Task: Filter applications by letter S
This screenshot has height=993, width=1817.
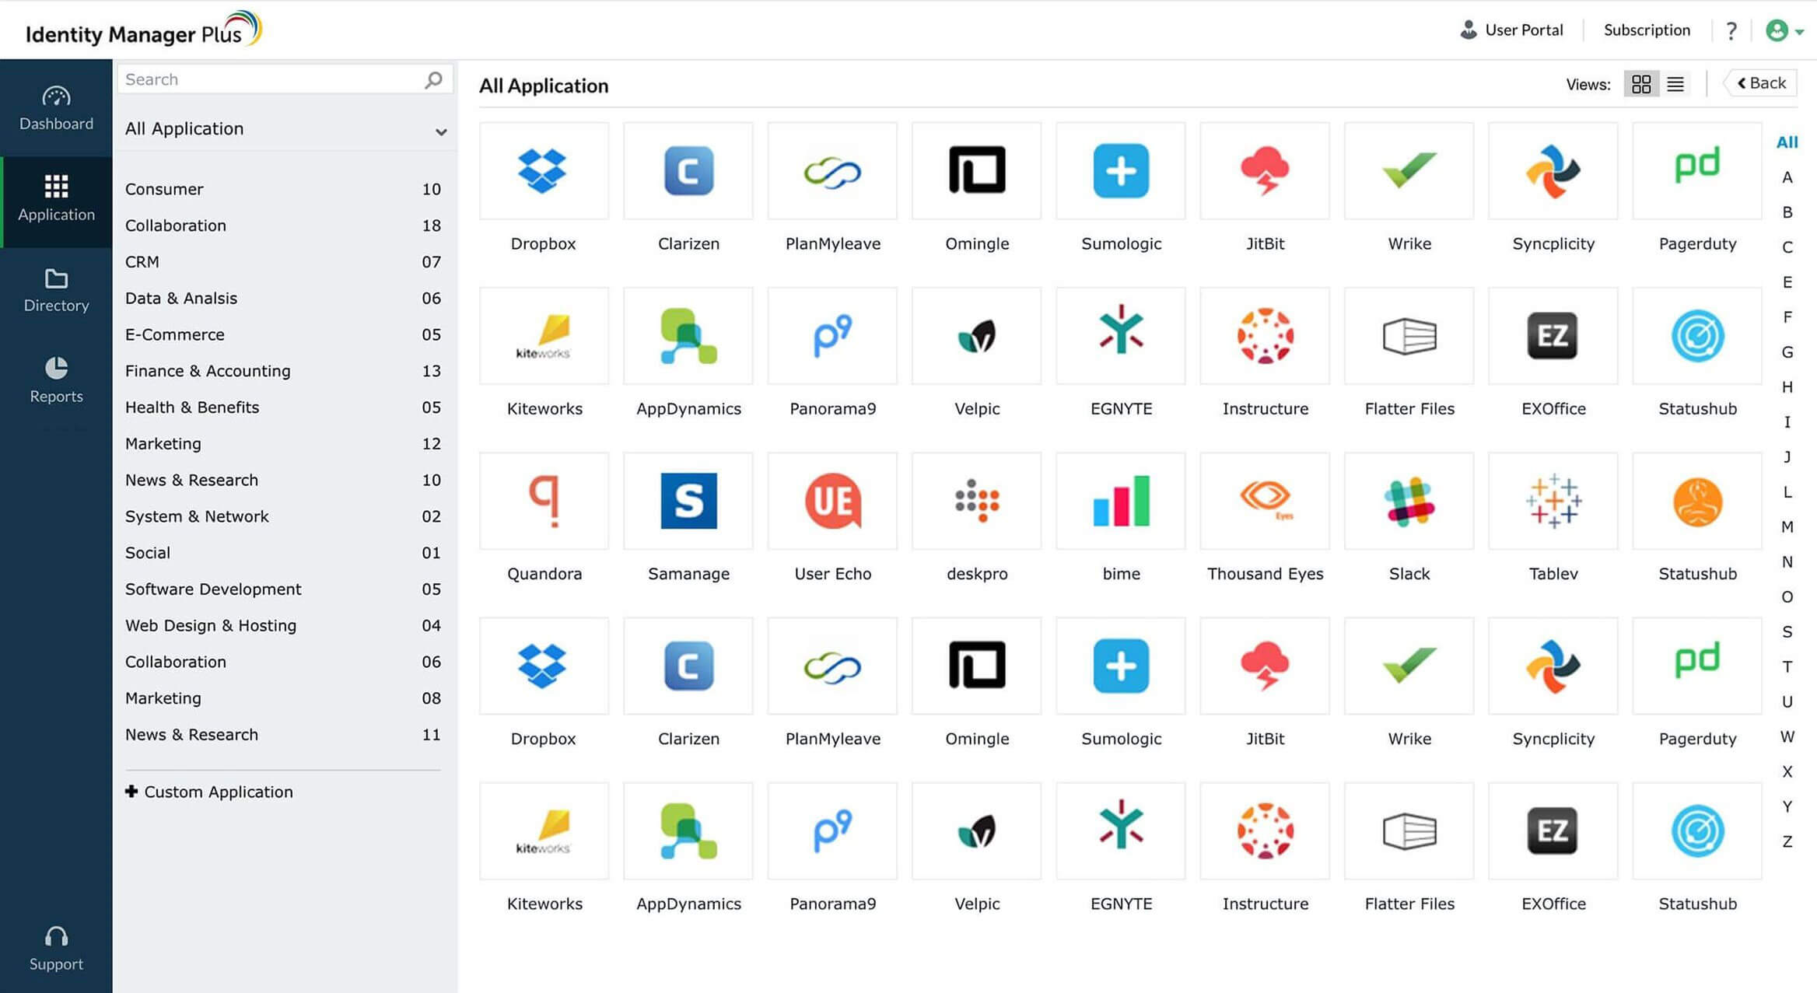Action: (1787, 631)
